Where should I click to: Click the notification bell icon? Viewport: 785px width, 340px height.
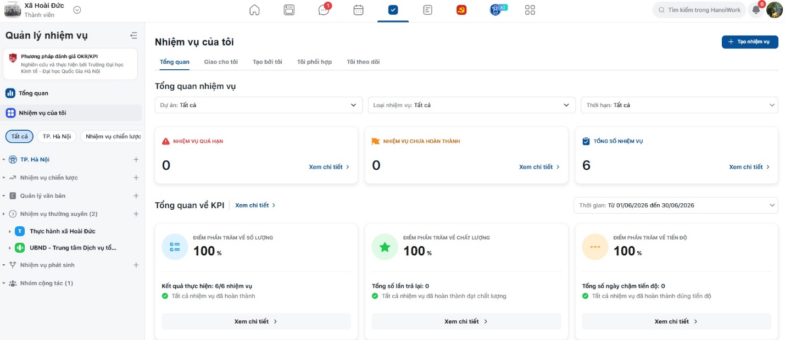756,10
